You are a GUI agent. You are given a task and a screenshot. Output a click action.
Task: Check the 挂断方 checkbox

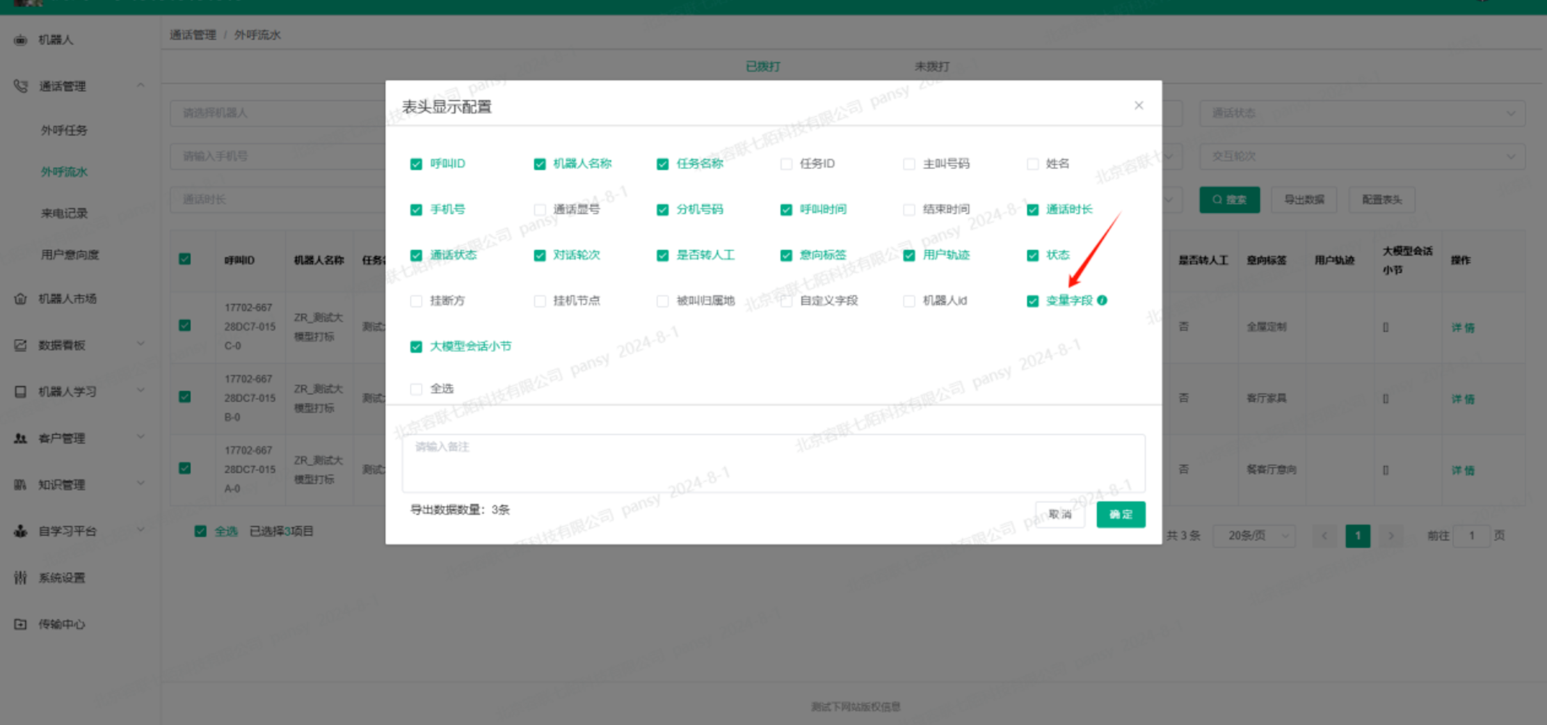point(416,301)
